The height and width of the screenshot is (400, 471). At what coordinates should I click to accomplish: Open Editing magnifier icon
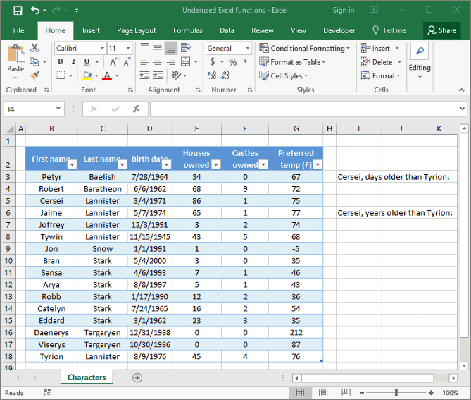click(420, 51)
